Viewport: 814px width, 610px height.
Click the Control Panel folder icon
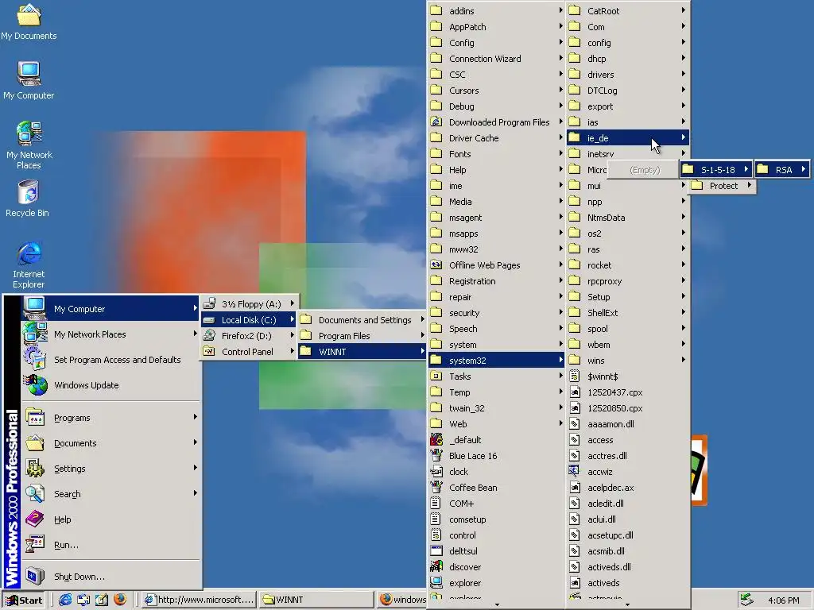tap(209, 351)
